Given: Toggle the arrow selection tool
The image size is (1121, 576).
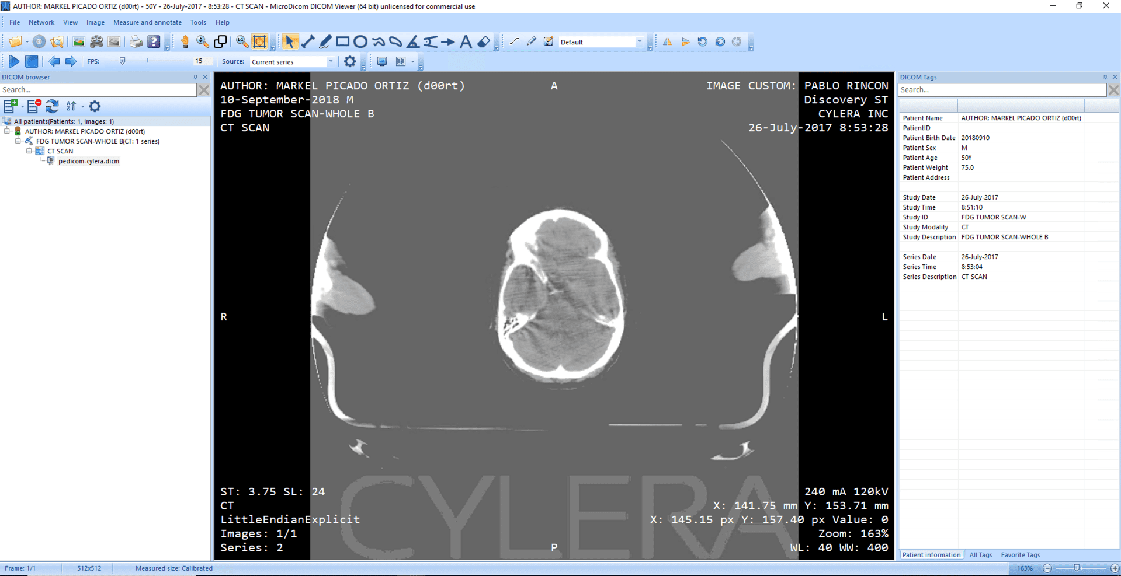Looking at the screenshot, I should (x=290, y=41).
